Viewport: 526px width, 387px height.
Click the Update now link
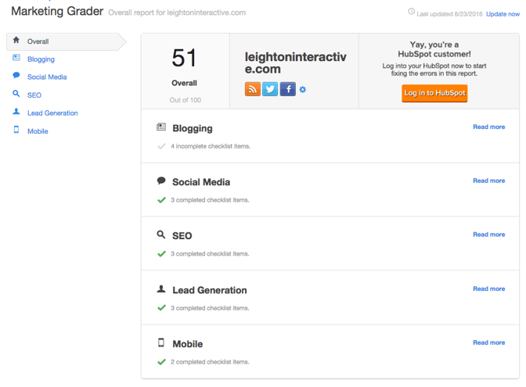[503, 14]
